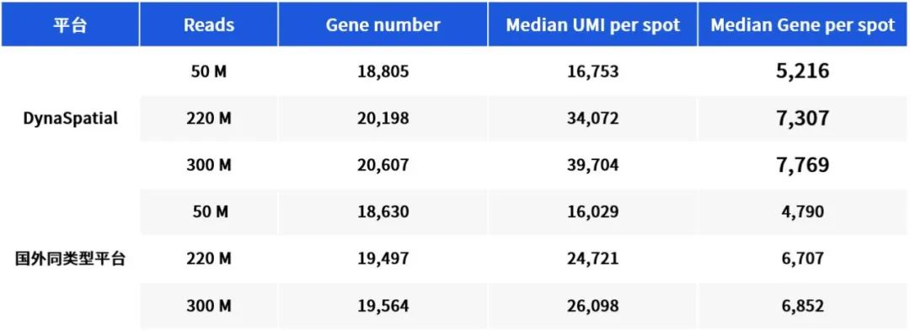Click Median UMI value 16,753

pyautogui.click(x=592, y=72)
